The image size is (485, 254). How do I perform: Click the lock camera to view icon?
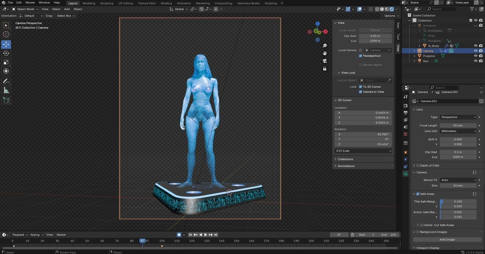point(325,68)
